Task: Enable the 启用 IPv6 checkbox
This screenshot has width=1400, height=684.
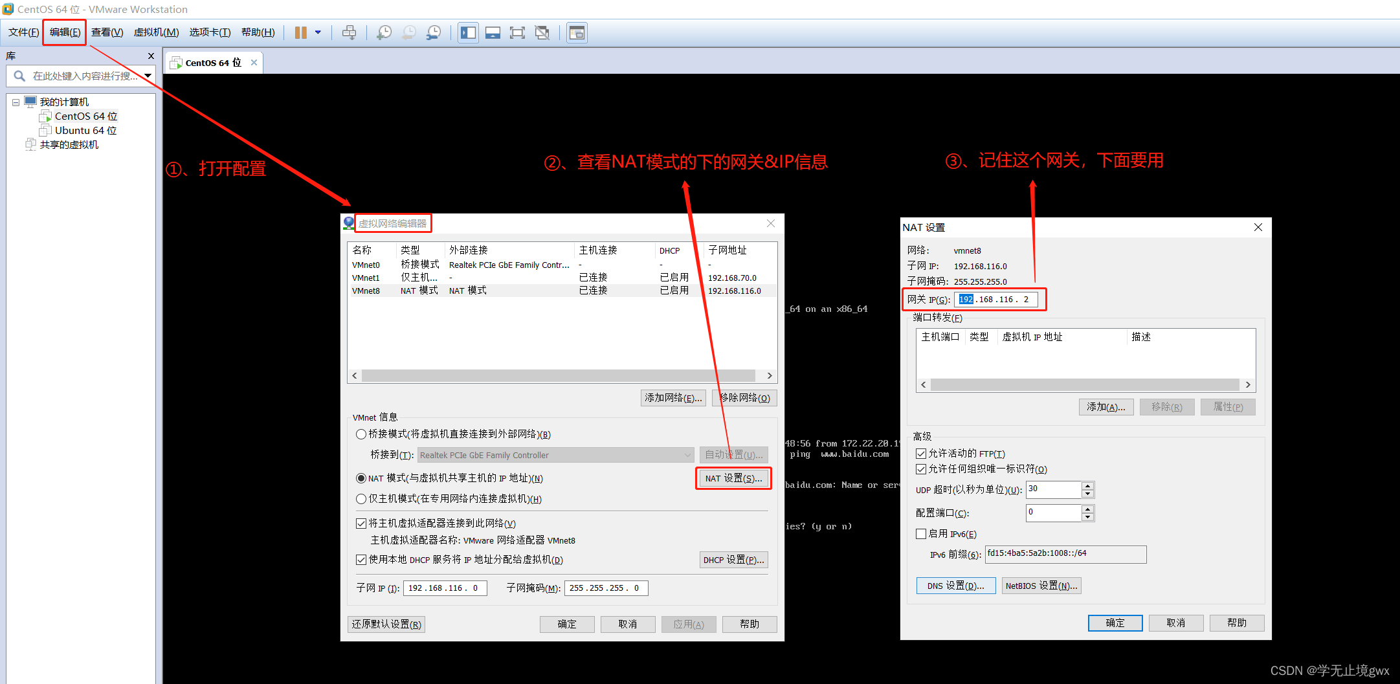Action: [x=921, y=534]
